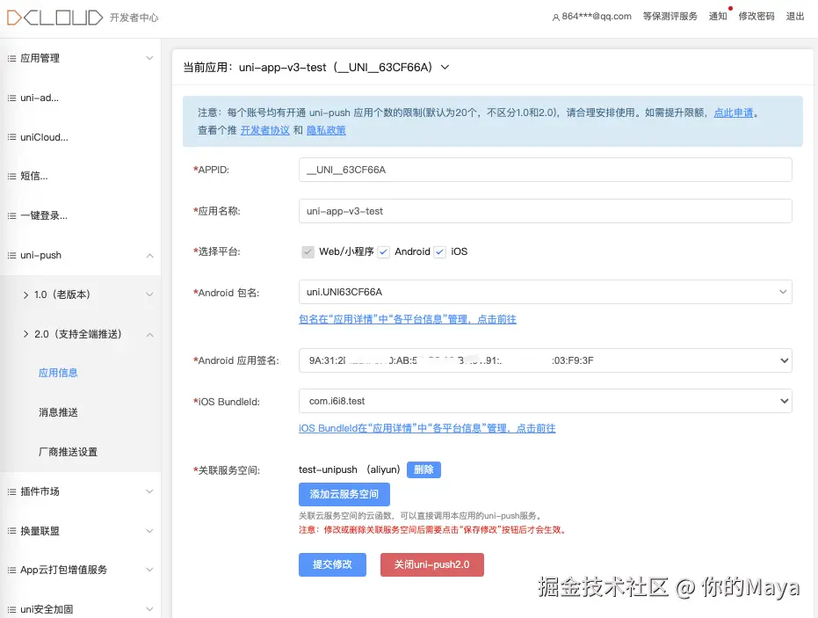Viewport: 818px width, 618px height.
Task: Click the DCloud logo
Action: click(x=54, y=18)
